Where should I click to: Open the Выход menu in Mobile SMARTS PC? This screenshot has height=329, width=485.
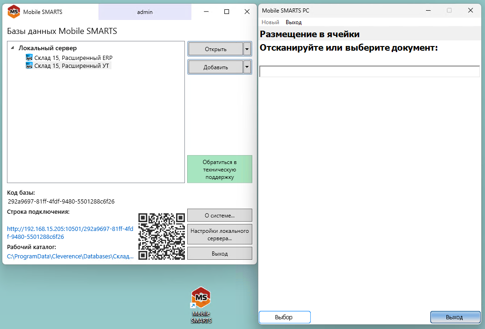pyautogui.click(x=294, y=22)
